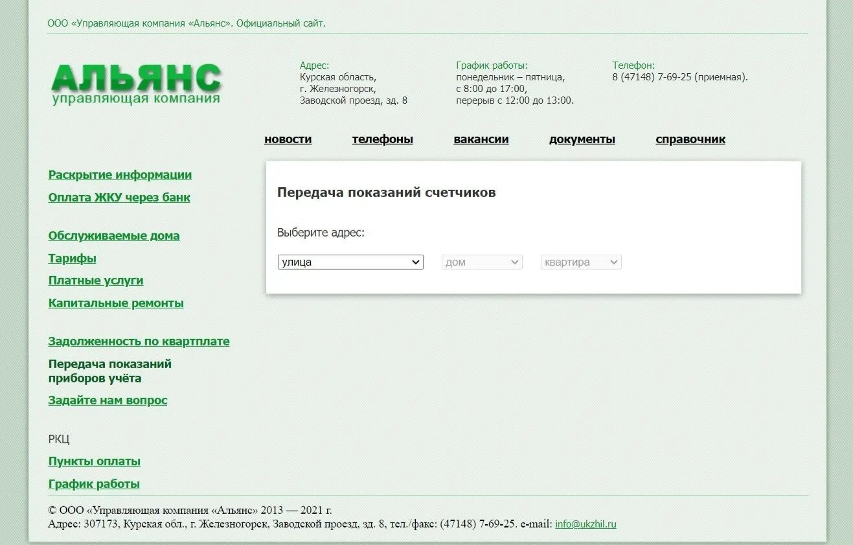Click the перерыв с 12:00 до 13:00 text
The image size is (853, 545).
coord(515,100)
